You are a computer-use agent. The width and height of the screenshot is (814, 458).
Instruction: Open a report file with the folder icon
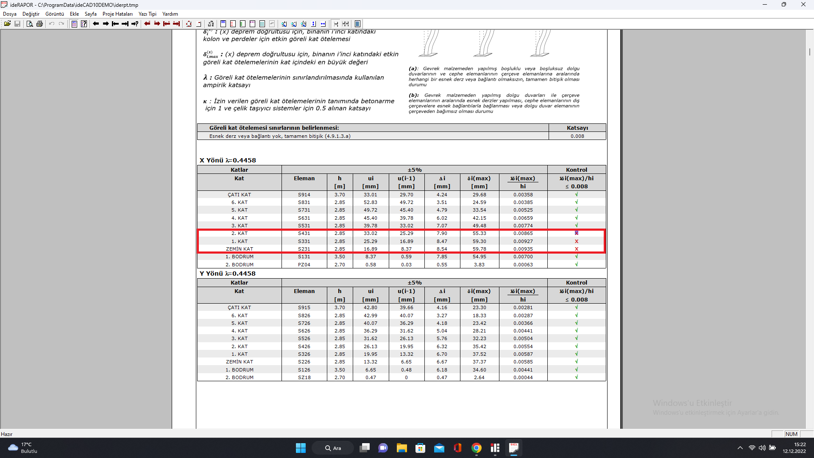(x=7, y=24)
